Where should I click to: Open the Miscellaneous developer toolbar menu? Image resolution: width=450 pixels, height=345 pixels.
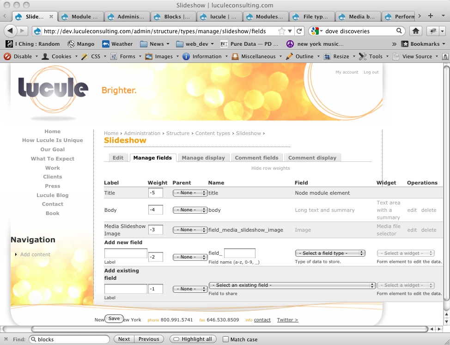[256, 56]
